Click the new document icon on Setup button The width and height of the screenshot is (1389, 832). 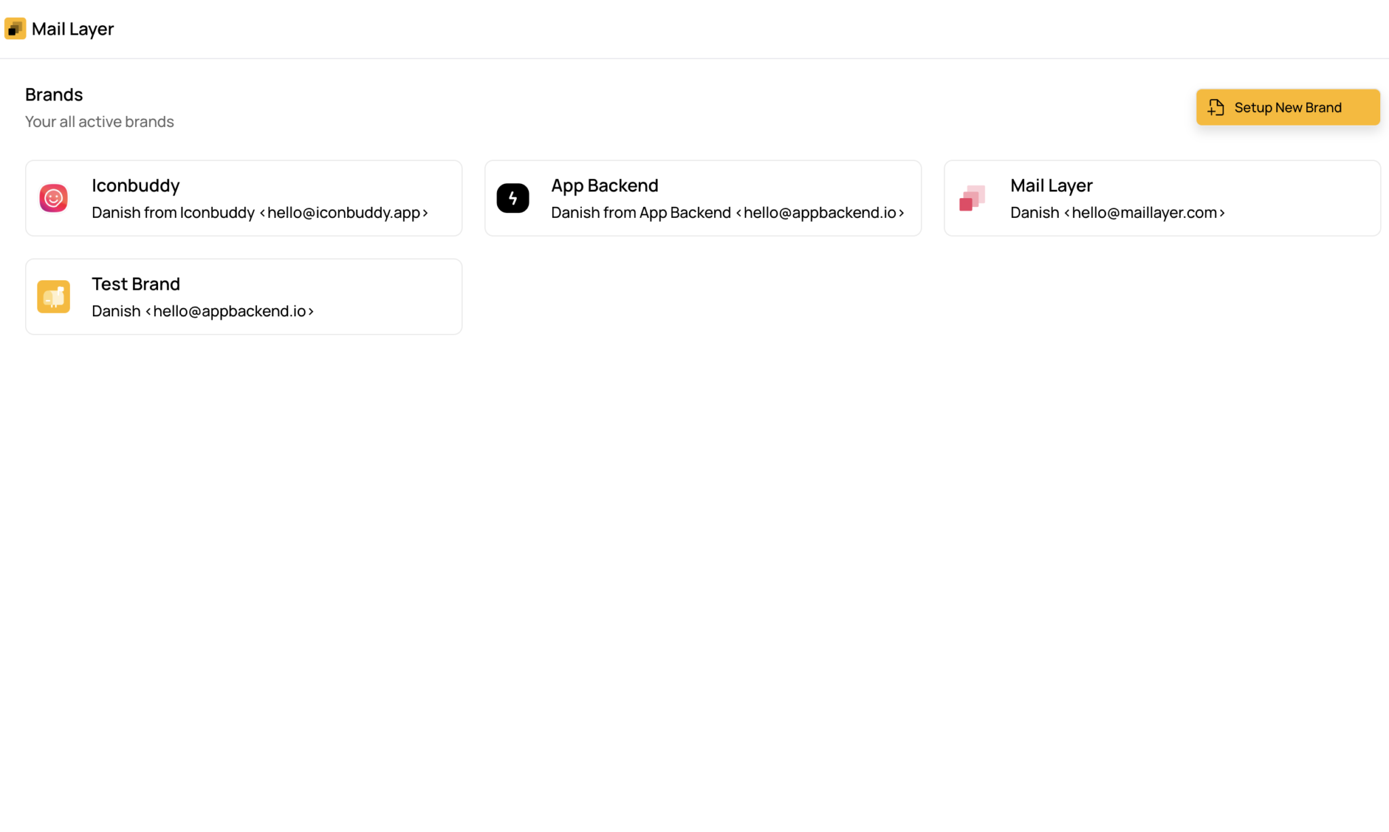[x=1216, y=107]
